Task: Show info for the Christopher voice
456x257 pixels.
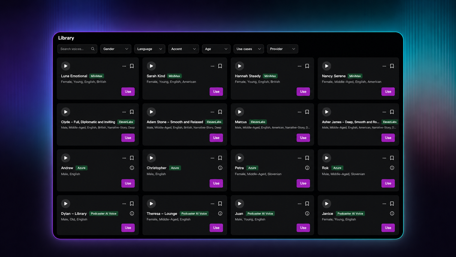Action: pos(220,168)
